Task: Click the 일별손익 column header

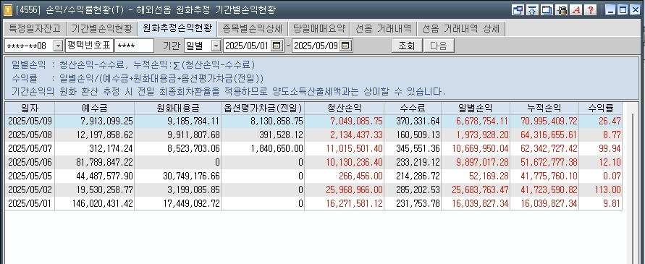Action: [x=476, y=108]
